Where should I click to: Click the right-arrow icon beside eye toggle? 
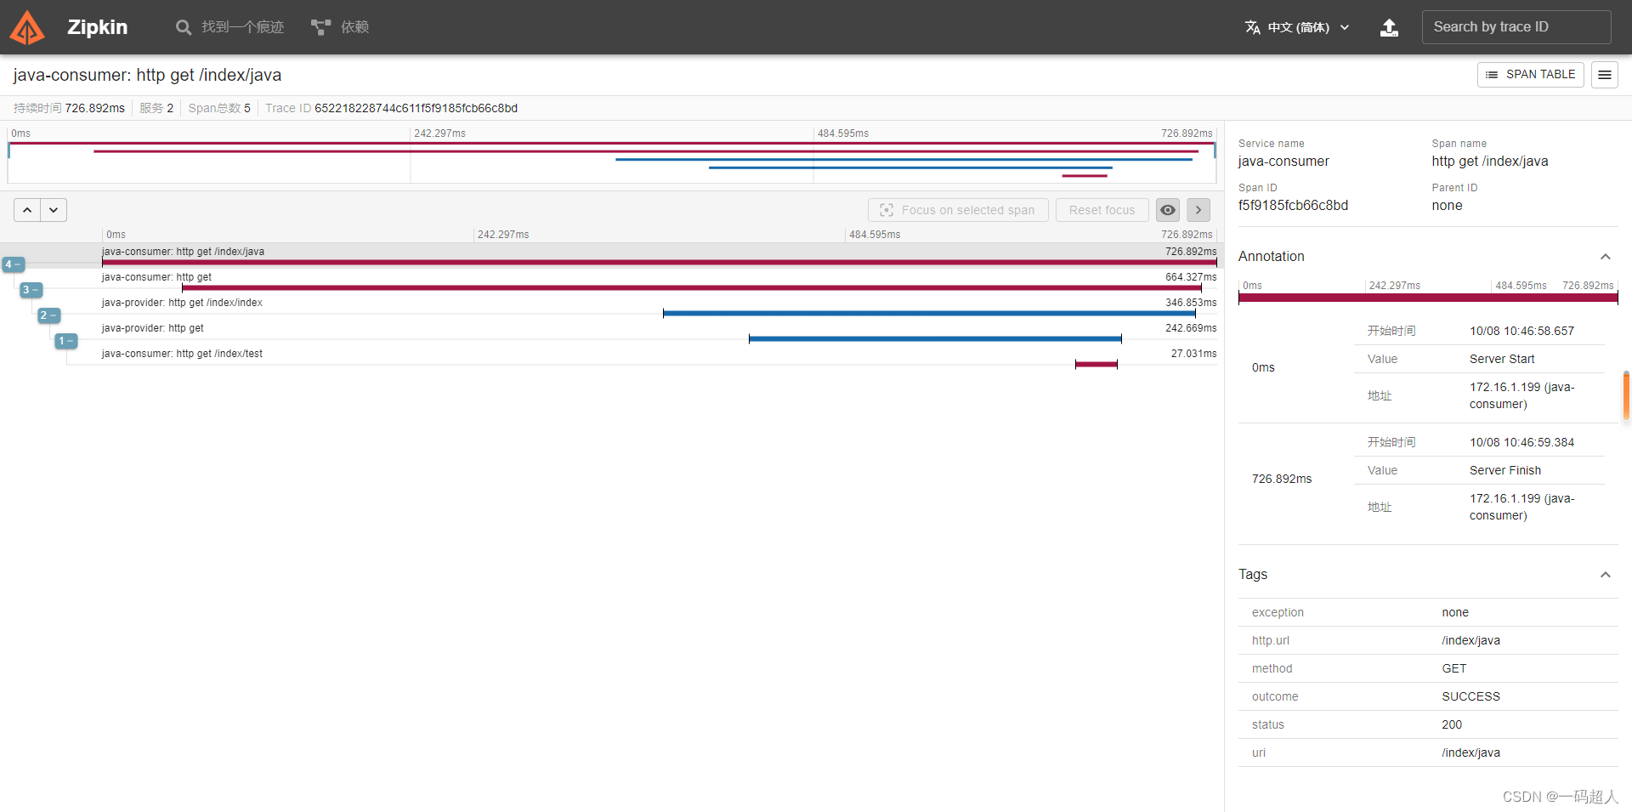point(1198,209)
